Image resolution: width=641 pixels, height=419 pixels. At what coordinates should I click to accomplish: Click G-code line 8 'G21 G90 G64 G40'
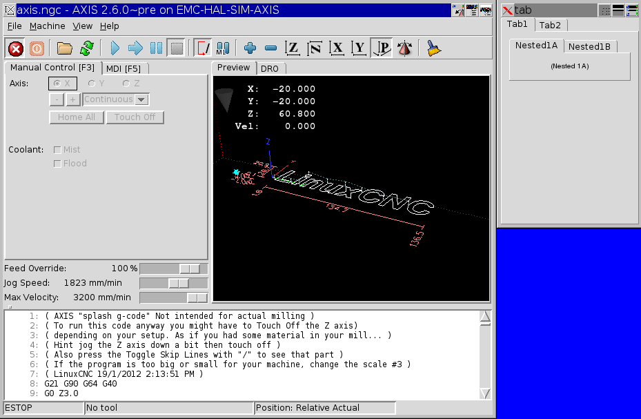(x=81, y=384)
